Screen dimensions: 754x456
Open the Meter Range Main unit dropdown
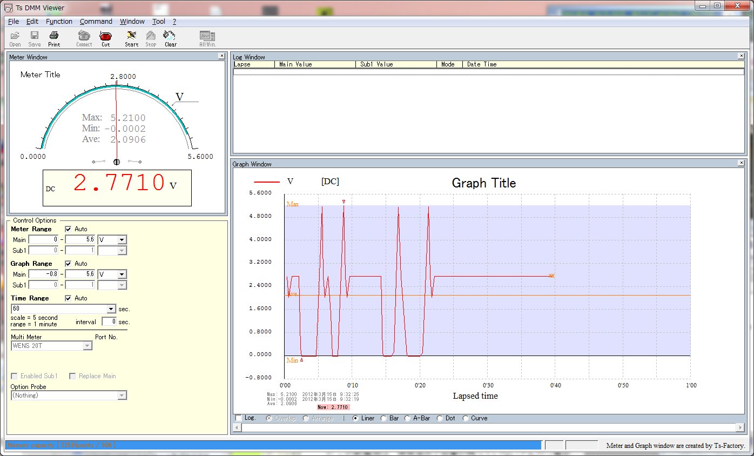point(122,240)
